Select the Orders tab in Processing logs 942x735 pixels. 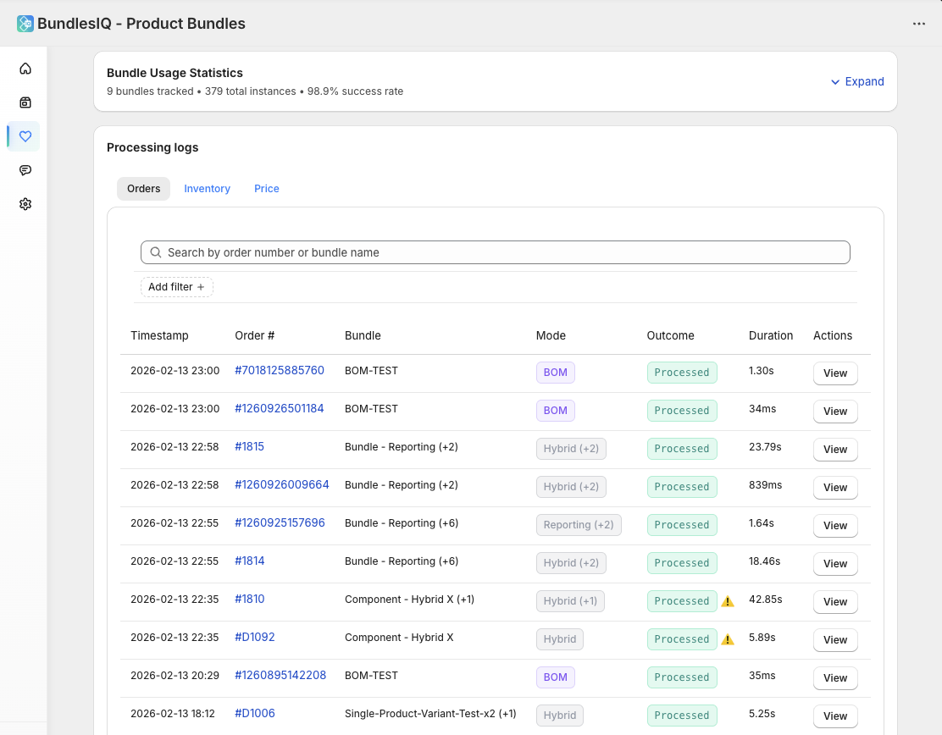[x=143, y=188]
